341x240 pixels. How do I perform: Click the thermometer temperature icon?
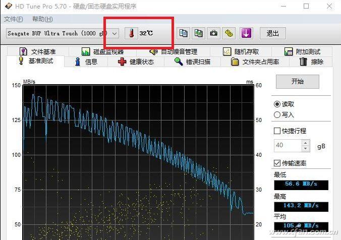[x=131, y=33]
